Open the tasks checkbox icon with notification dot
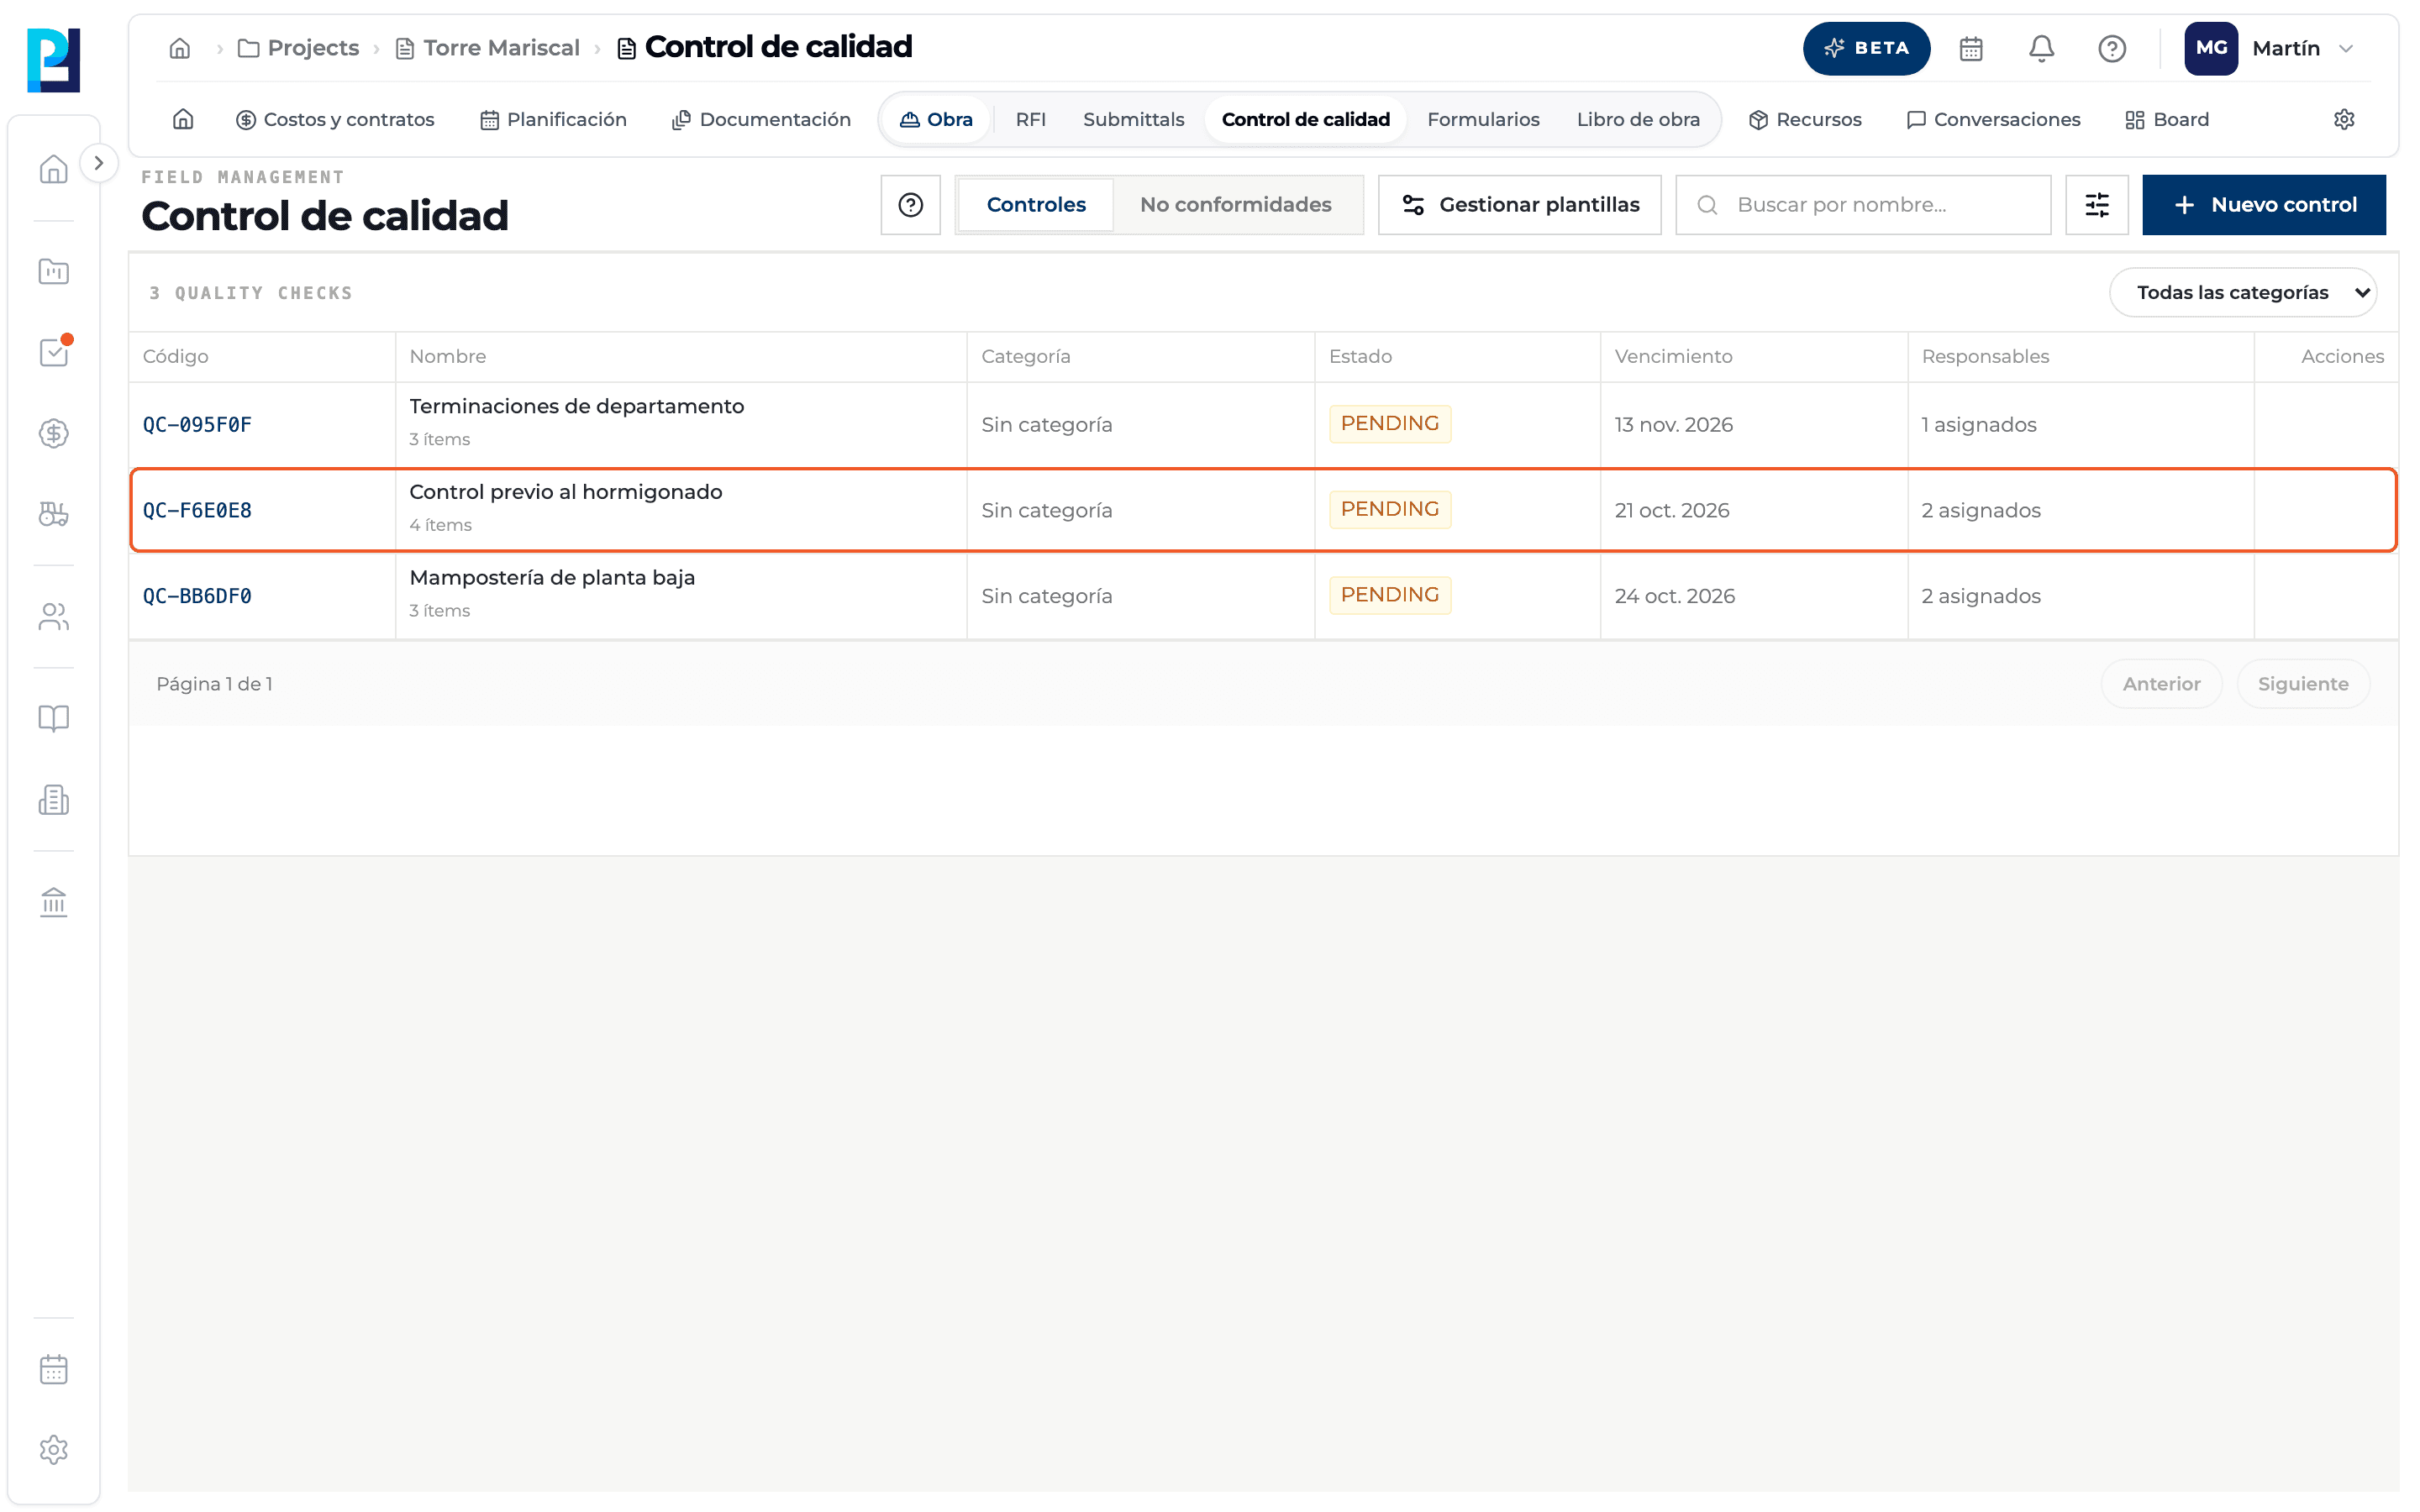 54,352
